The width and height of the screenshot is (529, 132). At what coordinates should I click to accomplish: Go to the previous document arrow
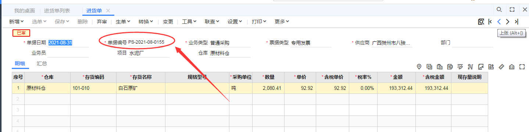[499, 22]
